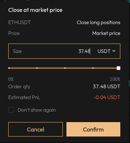Click the Estimated PnL value -0.04 USDT
130x143 pixels.
[x=107, y=97]
